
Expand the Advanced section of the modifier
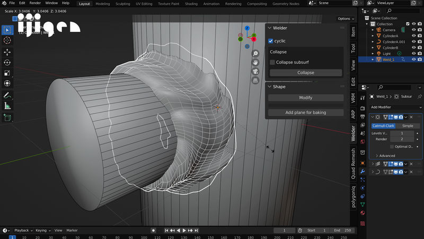click(387, 156)
